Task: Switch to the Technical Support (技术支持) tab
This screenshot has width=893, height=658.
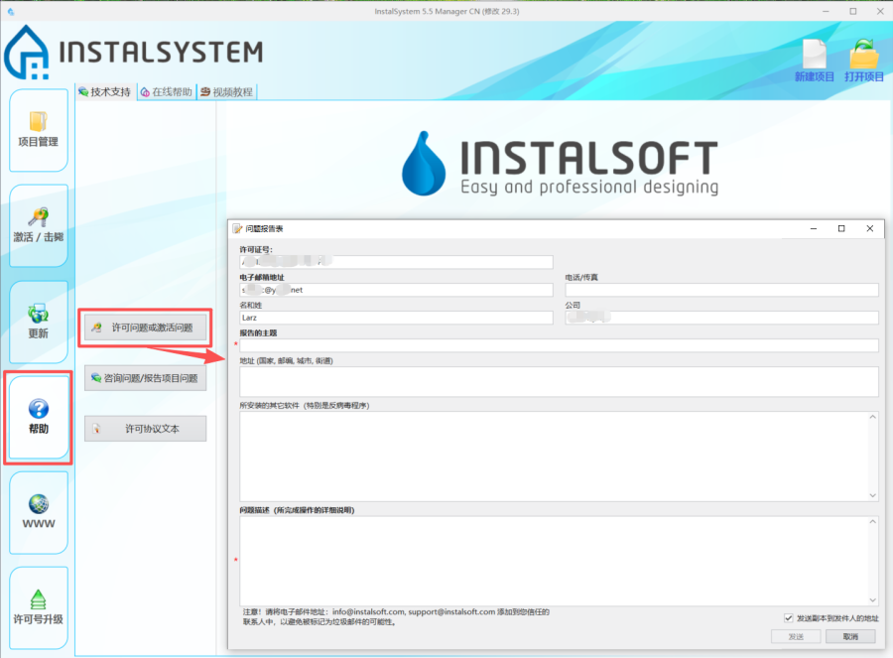Action: coord(104,92)
